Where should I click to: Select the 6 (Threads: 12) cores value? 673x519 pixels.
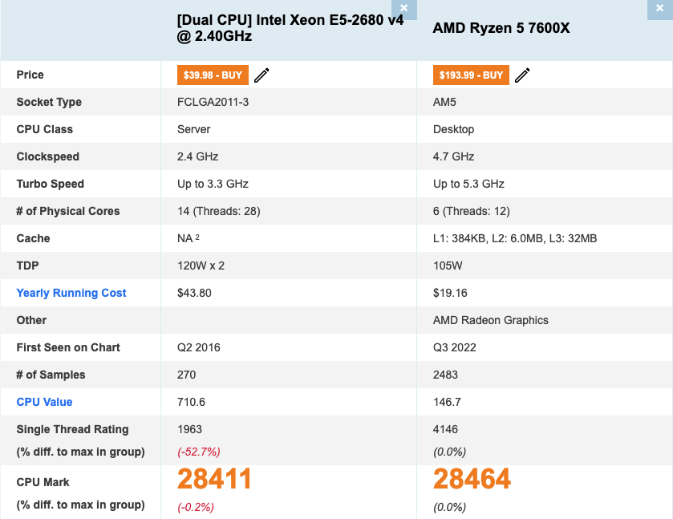click(x=472, y=211)
